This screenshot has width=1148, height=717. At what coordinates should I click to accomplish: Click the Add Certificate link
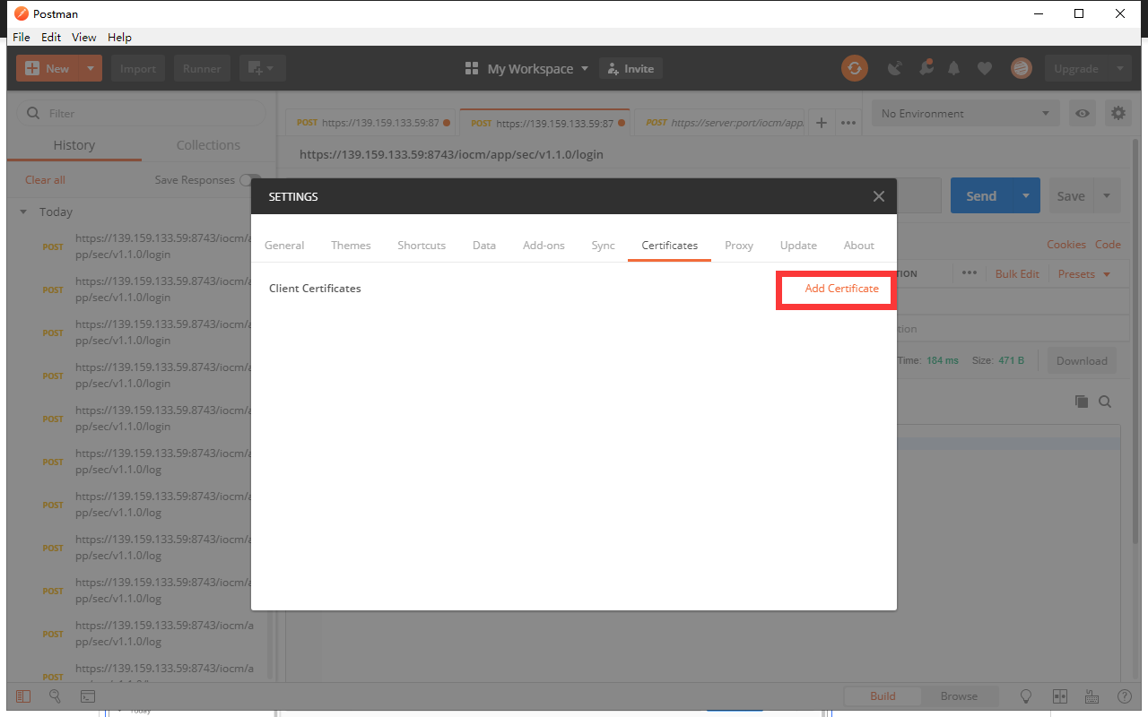[x=842, y=289]
